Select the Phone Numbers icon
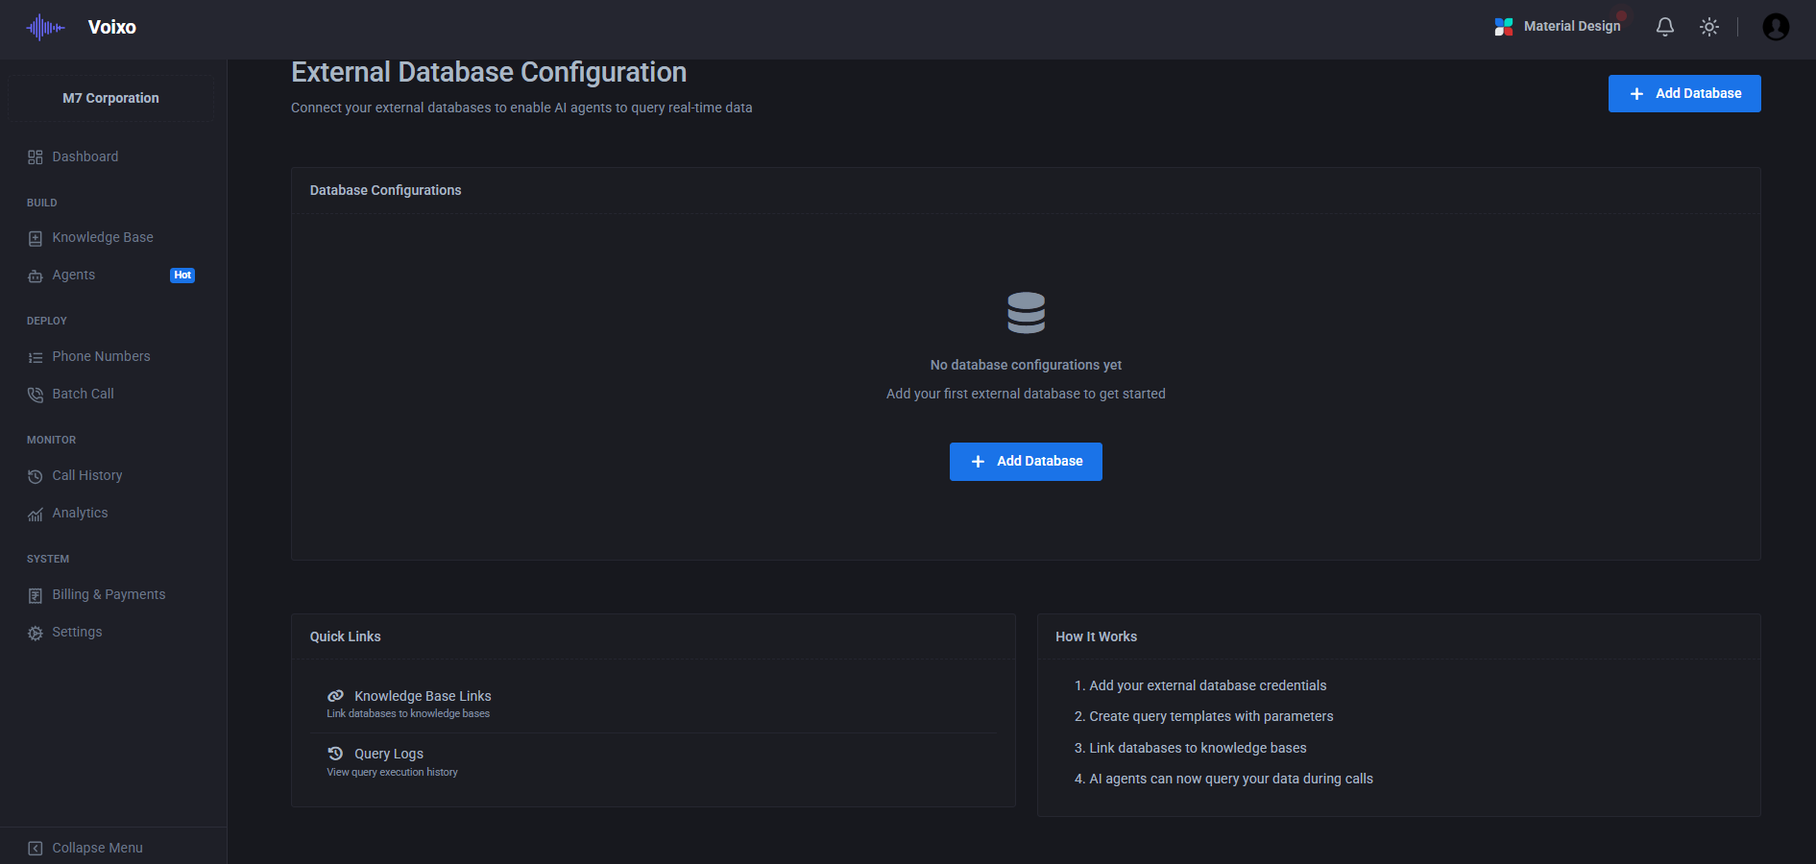 [35, 356]
